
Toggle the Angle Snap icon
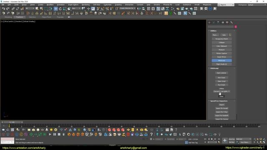pyautogui.click(x=103, y=9)
